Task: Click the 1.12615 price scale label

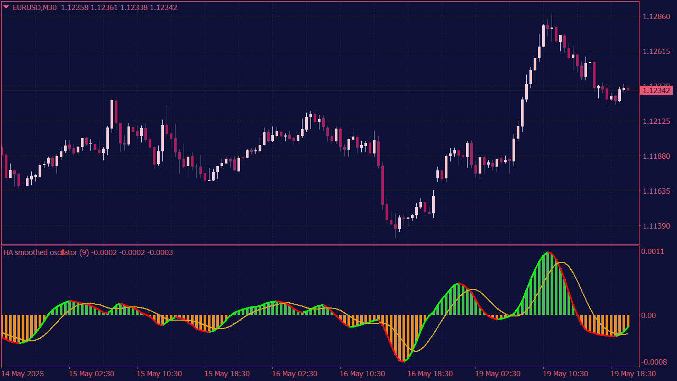Action: point(656,52)
